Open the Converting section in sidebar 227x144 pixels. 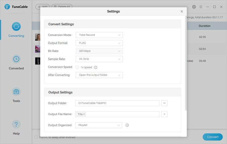tap(16, 30)
